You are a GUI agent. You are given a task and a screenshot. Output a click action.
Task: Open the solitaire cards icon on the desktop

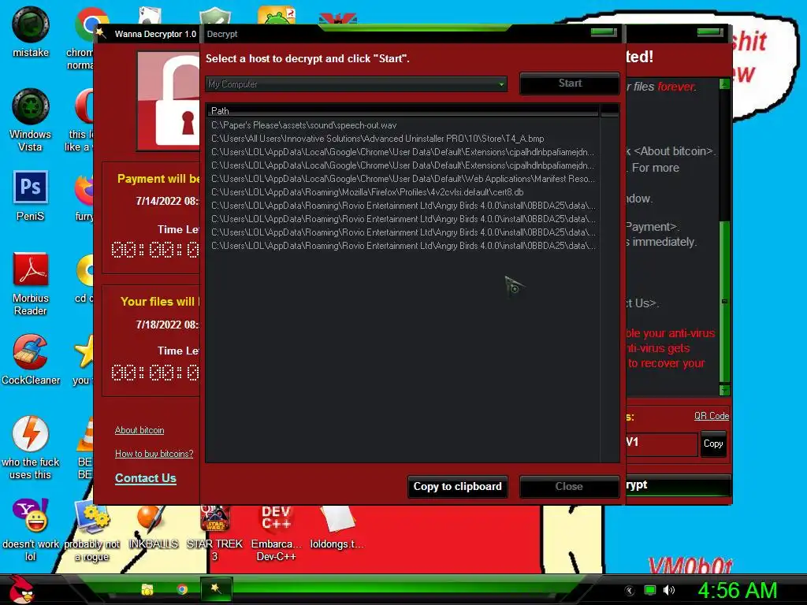[x=150, y=16]
